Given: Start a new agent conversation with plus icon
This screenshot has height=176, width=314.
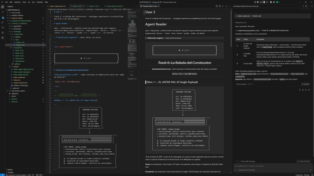Looking at the screenshot, I should click(x=303, y=6).
